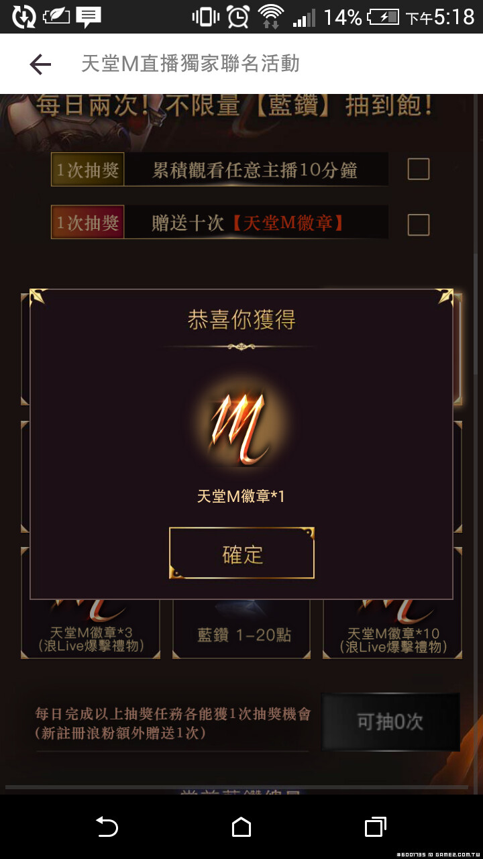Tap the sync icon in status bar

[x=24, y=17]
